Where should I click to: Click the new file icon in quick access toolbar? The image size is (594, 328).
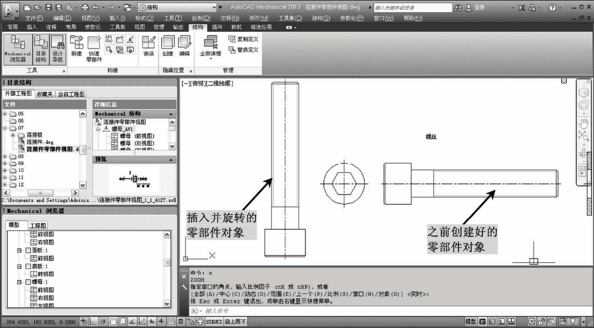pos(27,7)
